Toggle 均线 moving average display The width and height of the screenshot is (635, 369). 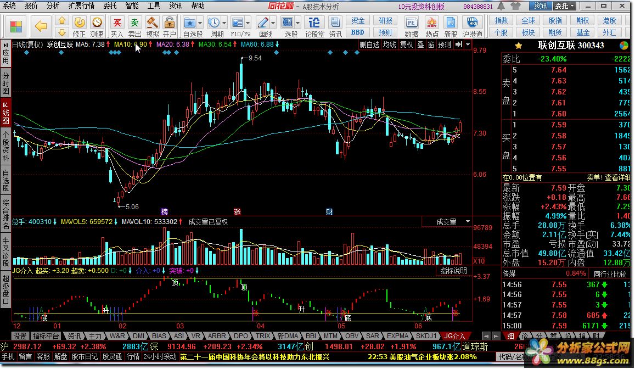(390, 44)
